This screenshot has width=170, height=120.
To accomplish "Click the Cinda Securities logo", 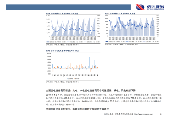I will 150,7.
